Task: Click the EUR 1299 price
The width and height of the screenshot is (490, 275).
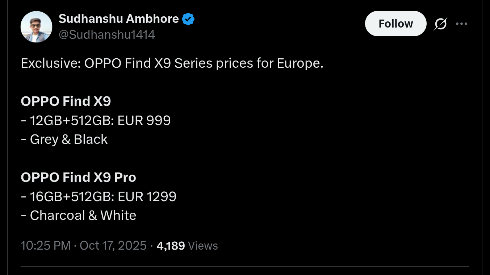Action: pyautogui.click(x=147, y=196)
